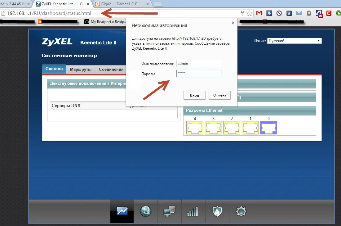341x226 pixels.
Task: Open a new browser tab
Action: point(157,4)
